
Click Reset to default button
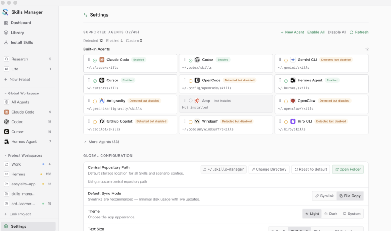(311, 169)
